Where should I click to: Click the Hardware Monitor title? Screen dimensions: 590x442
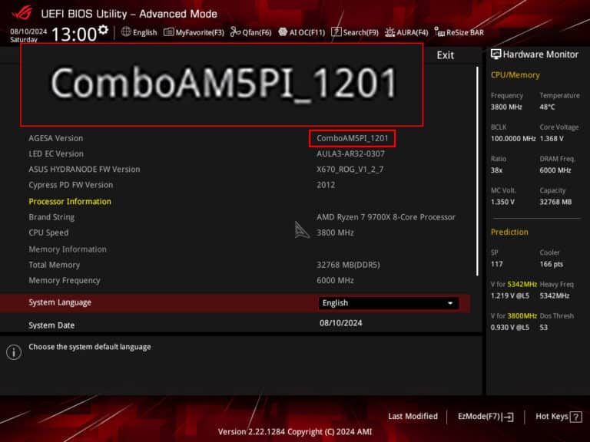[x=540, y=54]
